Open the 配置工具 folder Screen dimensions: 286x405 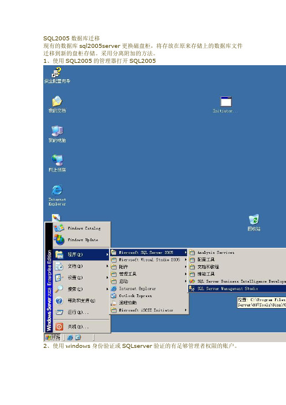tap(237, 260)
